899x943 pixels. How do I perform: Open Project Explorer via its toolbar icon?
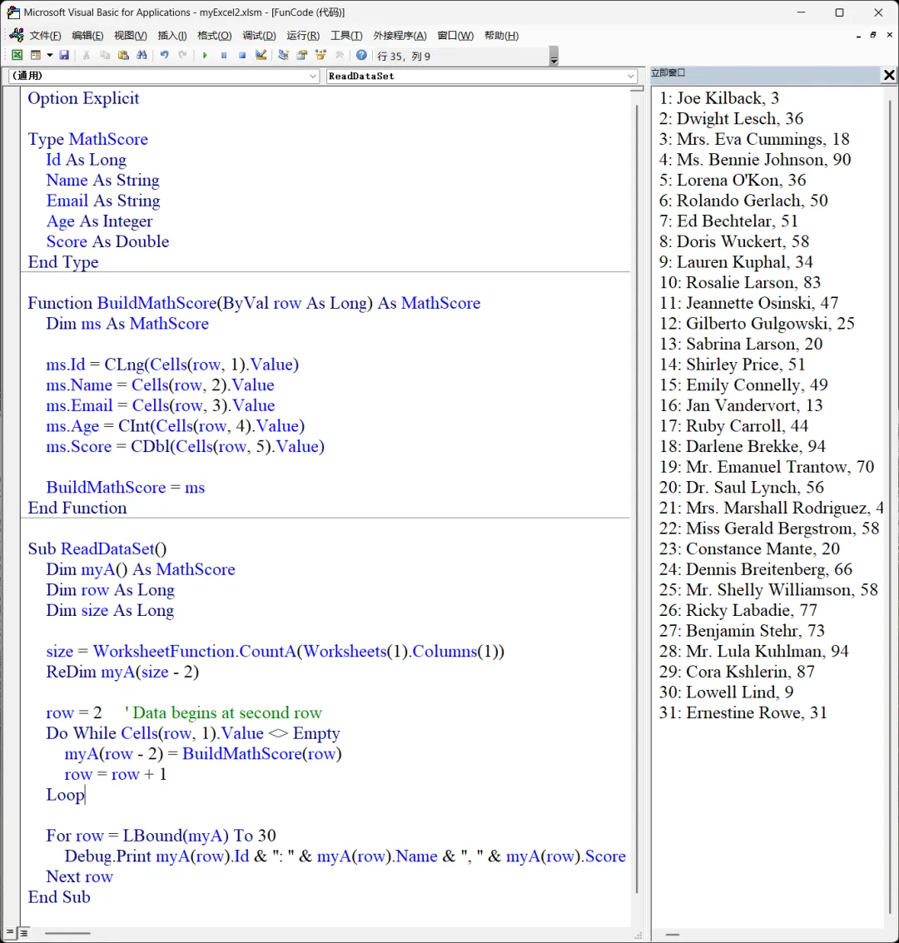tap(283, 55)
